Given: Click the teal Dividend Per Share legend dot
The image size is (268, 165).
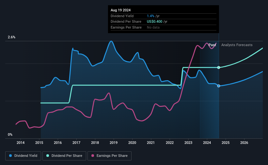Looking at the screenshot, I should (48, 156).
